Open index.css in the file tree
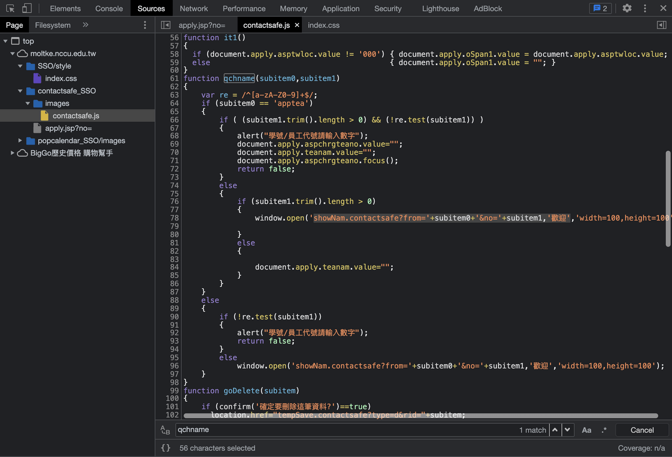Image resolution: width=672 pixels, height=457 pixels. coord(61,78)
